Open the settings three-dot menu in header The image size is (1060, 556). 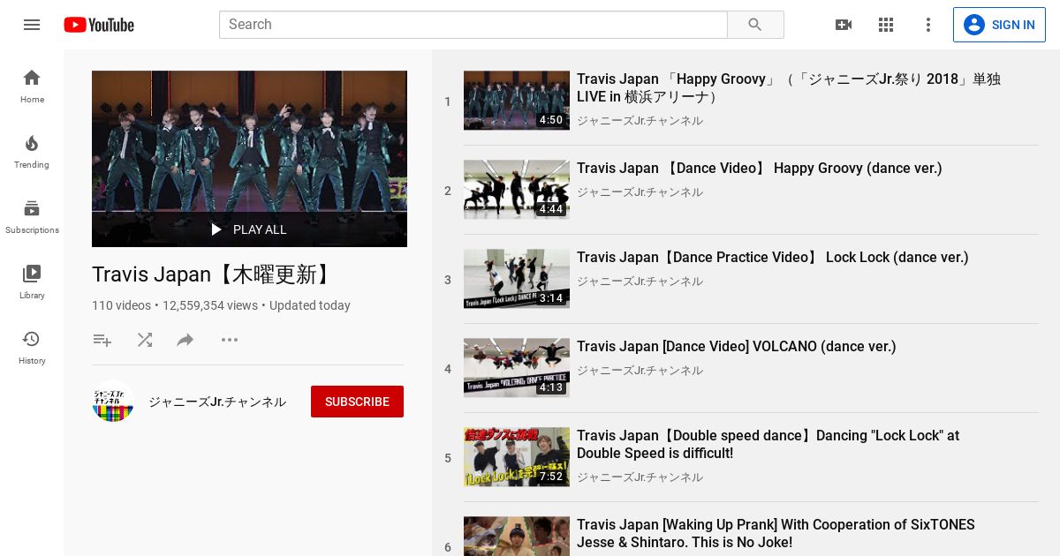928,25
